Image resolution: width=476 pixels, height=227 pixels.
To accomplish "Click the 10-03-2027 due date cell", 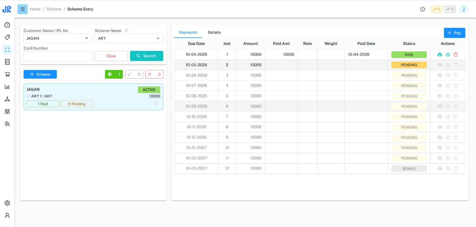I will pyautogui.click(x=196, y=168).
